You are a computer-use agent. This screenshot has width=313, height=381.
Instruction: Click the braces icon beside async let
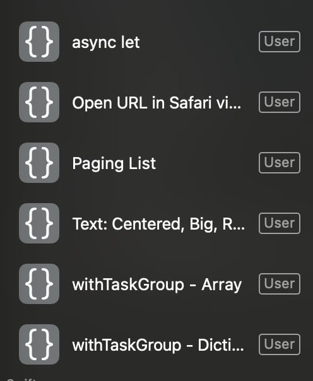click(39, 42)
